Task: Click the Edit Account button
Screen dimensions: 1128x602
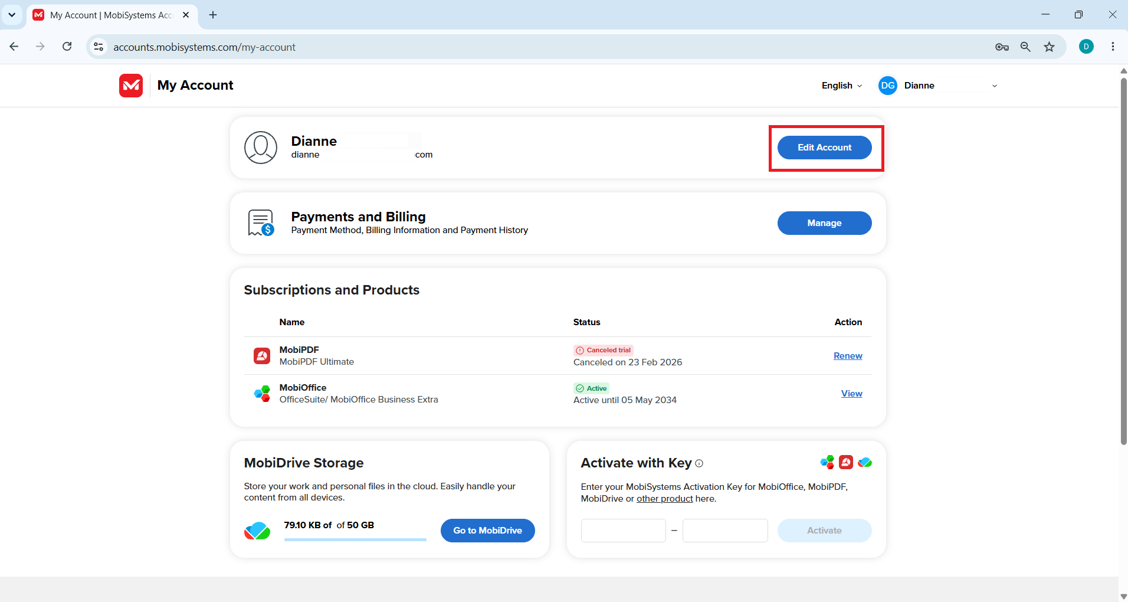Action: tap(824, 148)
